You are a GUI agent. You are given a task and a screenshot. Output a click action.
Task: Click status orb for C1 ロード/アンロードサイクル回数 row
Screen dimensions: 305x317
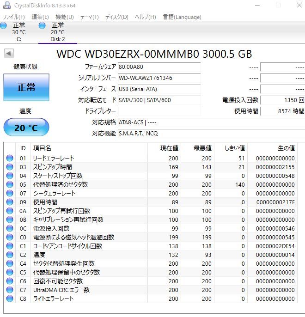10,246
